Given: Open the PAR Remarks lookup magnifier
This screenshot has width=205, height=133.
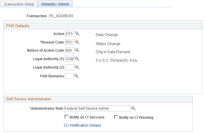Looking at the screenshot, I should 77,76.
